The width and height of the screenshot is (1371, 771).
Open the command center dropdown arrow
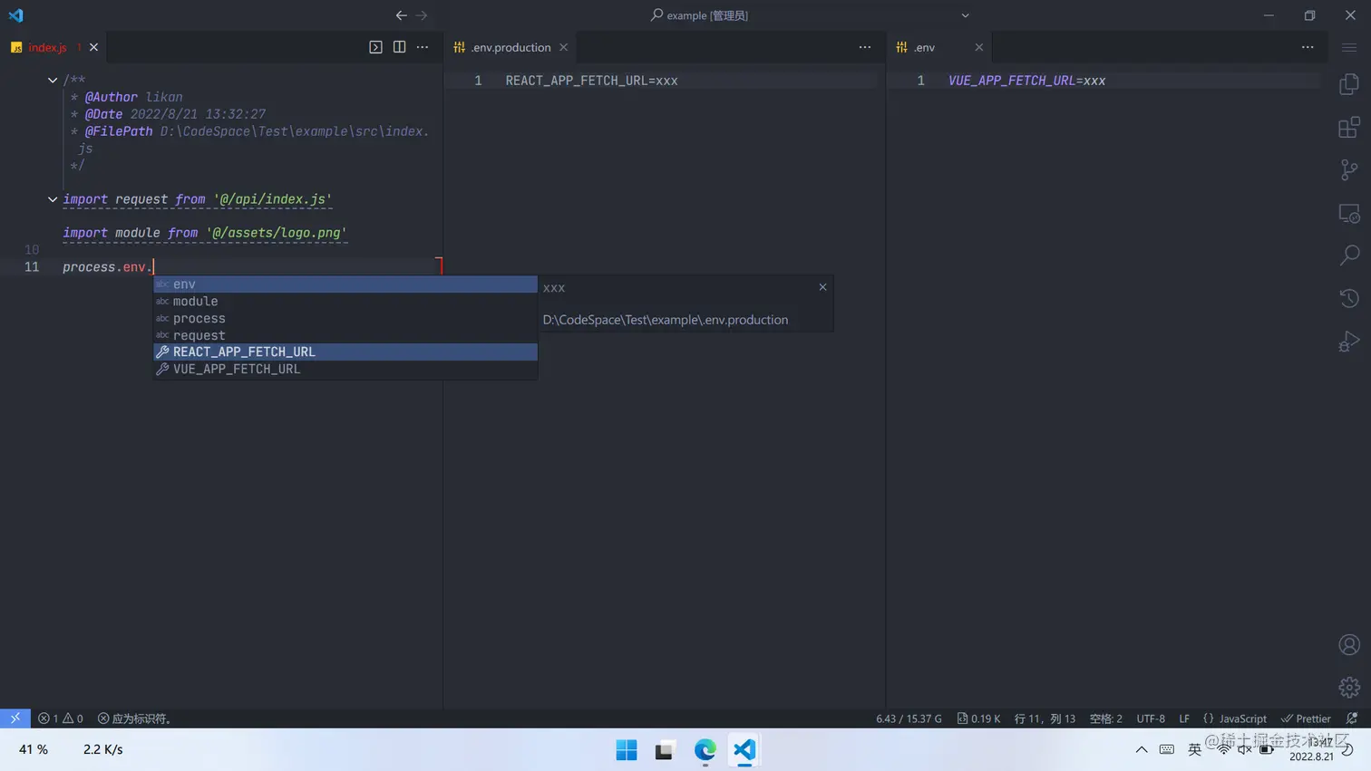pos(965,15)
